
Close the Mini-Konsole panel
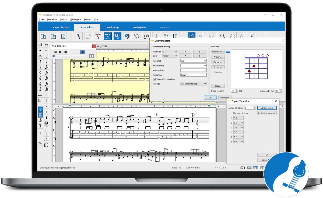[94, 46]
